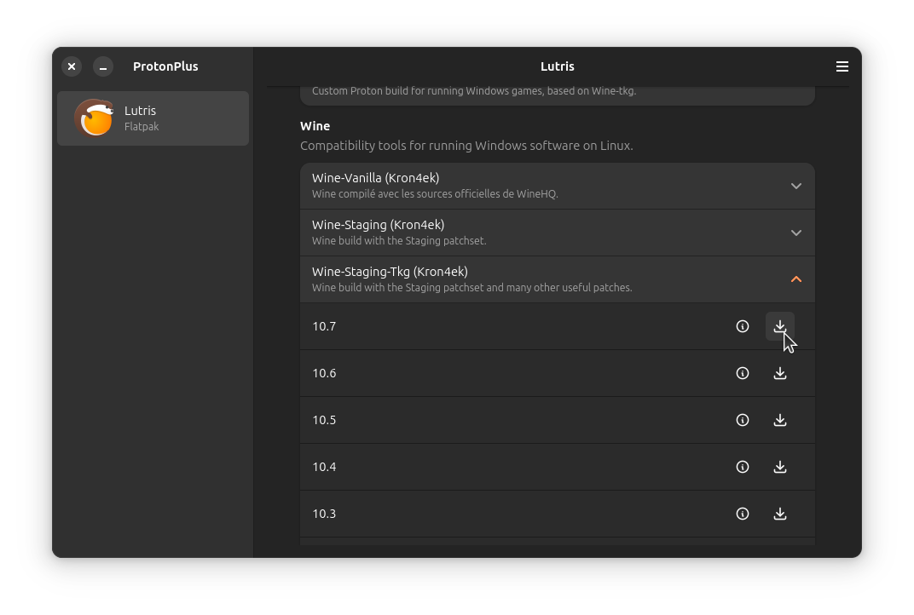914x615 pixels.
Task: Click the 10.7 version label
Action: click(x=324, y=326)
